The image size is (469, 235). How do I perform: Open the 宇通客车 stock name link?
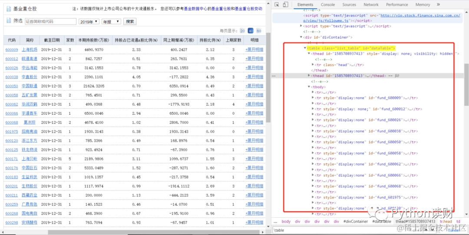(30, 113)
